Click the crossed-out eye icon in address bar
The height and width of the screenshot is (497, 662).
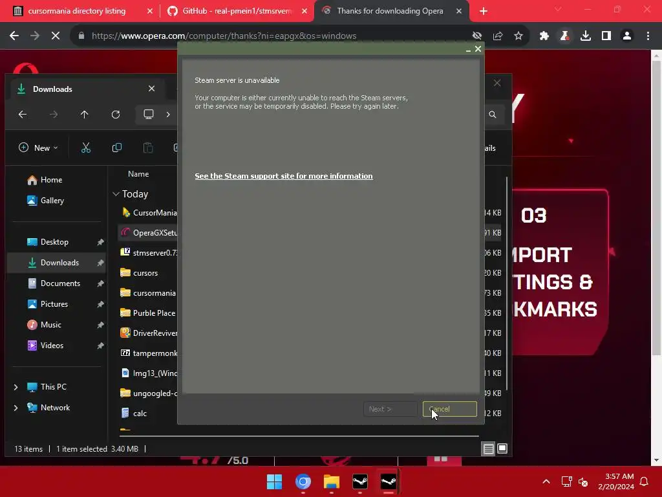click(477, 36)
